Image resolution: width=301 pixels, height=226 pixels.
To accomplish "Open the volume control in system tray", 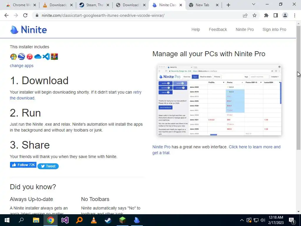I will [x=263, y=220].
